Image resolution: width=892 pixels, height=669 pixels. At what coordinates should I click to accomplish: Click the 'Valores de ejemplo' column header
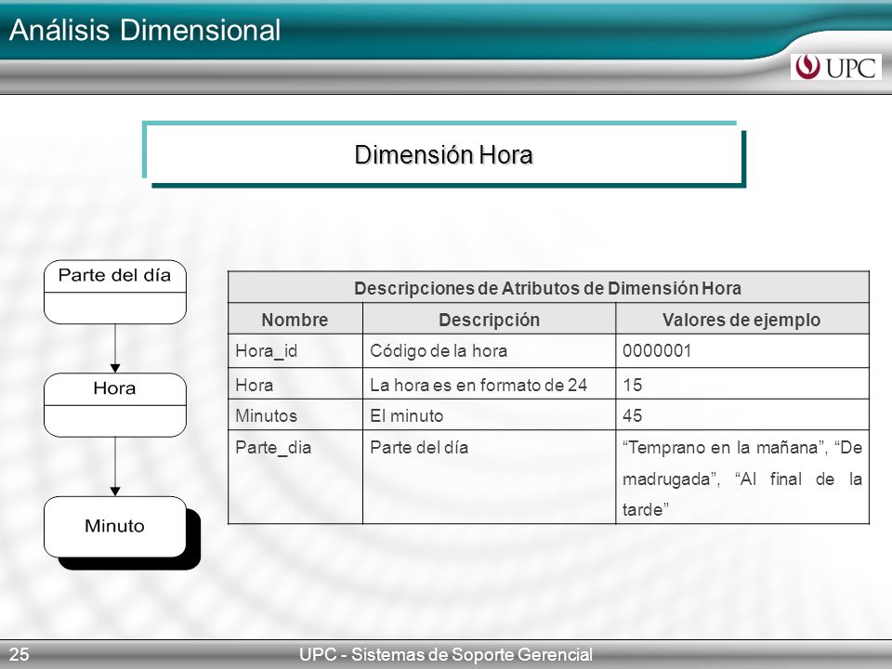click(742, 319)
